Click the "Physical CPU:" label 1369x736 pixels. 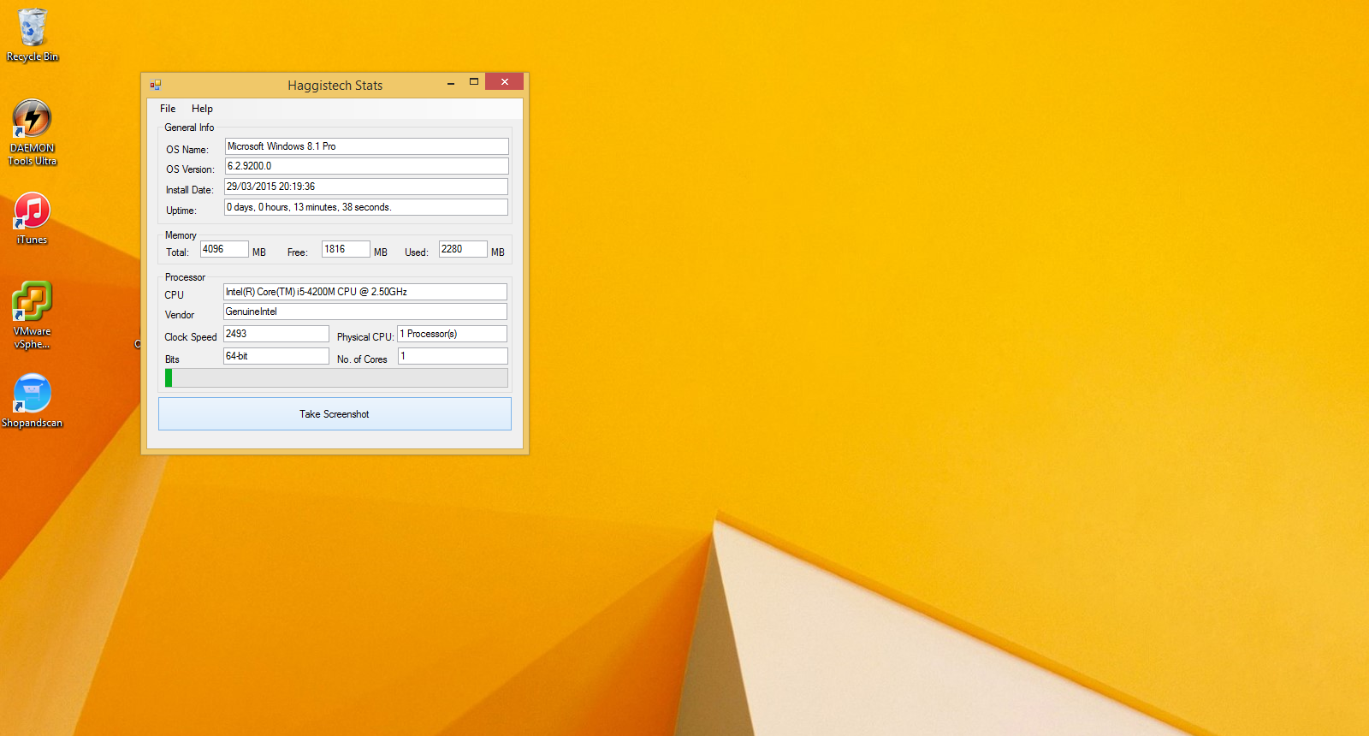[365, 337]
